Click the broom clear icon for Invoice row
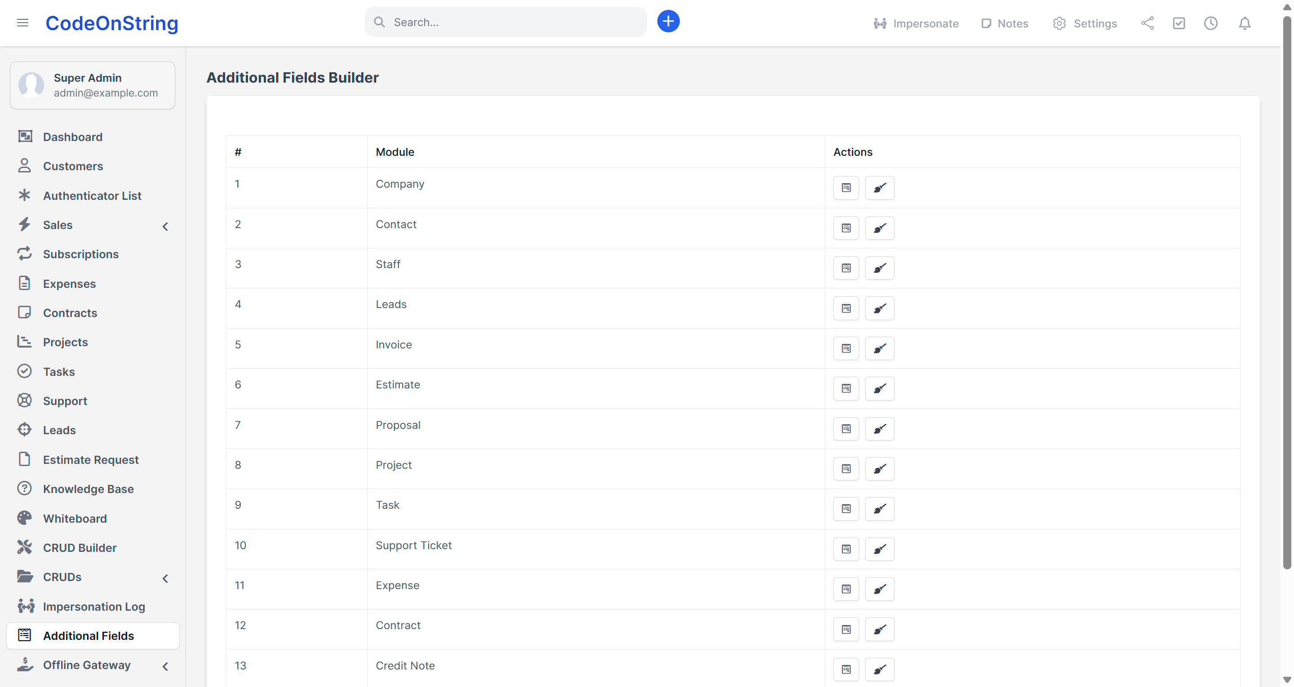Viewport: 1294px width, 687px height. 879,348
